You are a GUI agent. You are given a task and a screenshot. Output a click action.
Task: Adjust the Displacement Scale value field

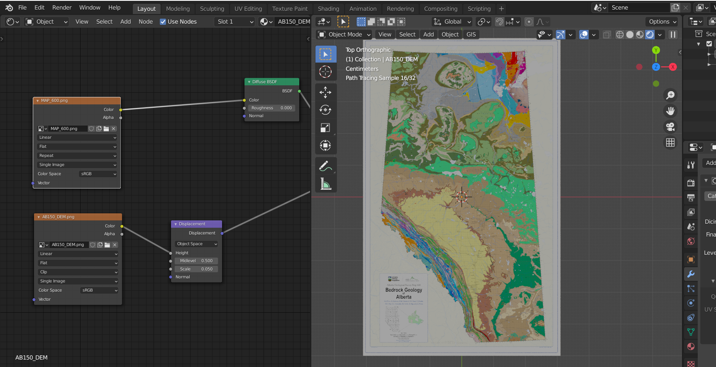[196, 269]
